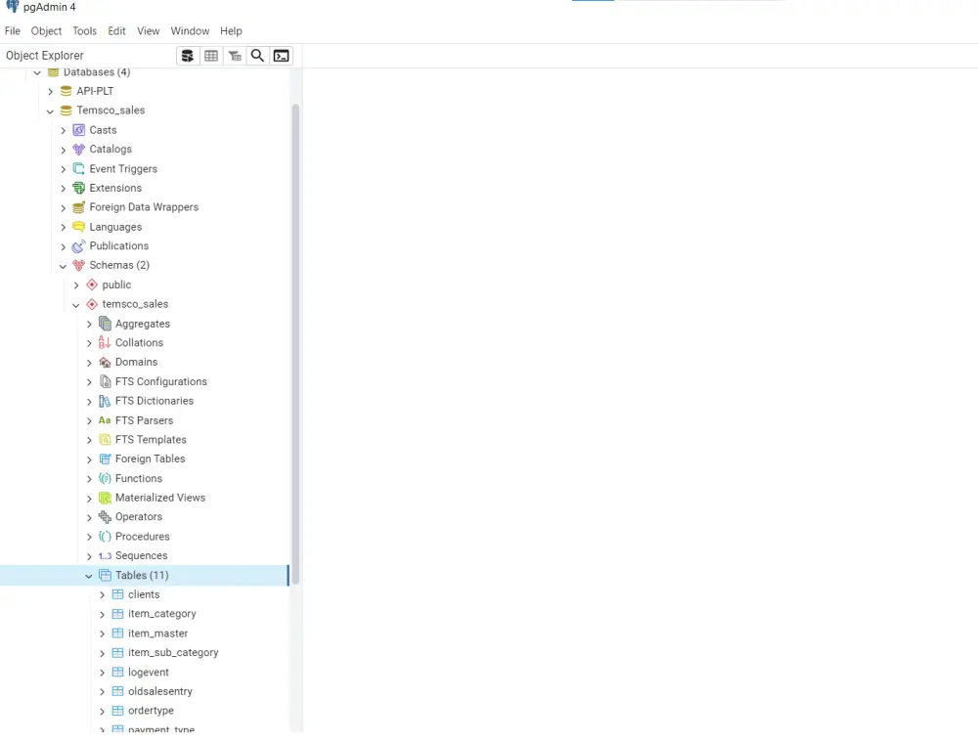The image size is (978, 743).
Task: Click the Event Triggers icon
Action: click(78, 168)
